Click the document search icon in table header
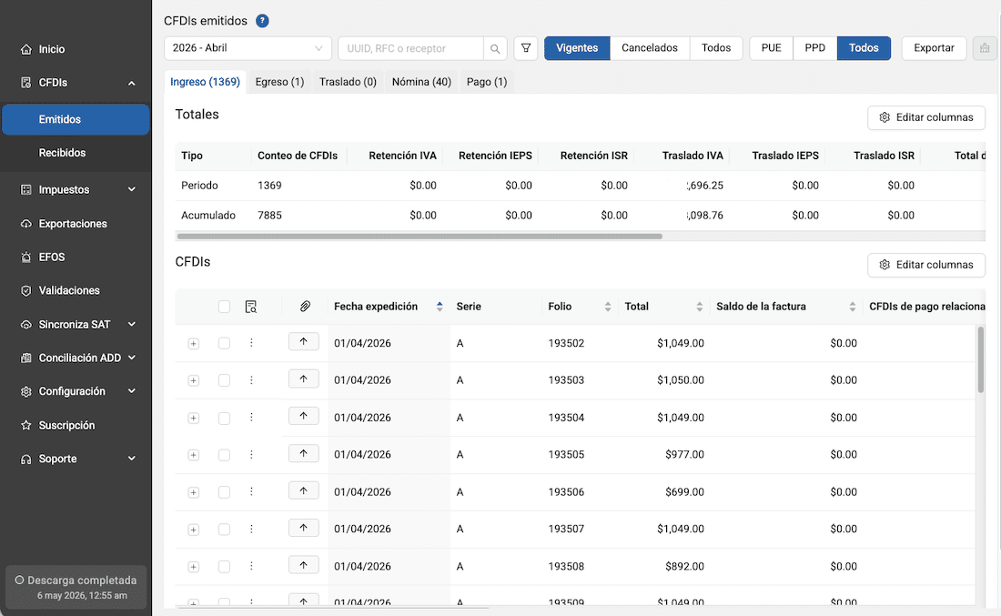Screen dimensions: 1001x616 pos(251,307)
